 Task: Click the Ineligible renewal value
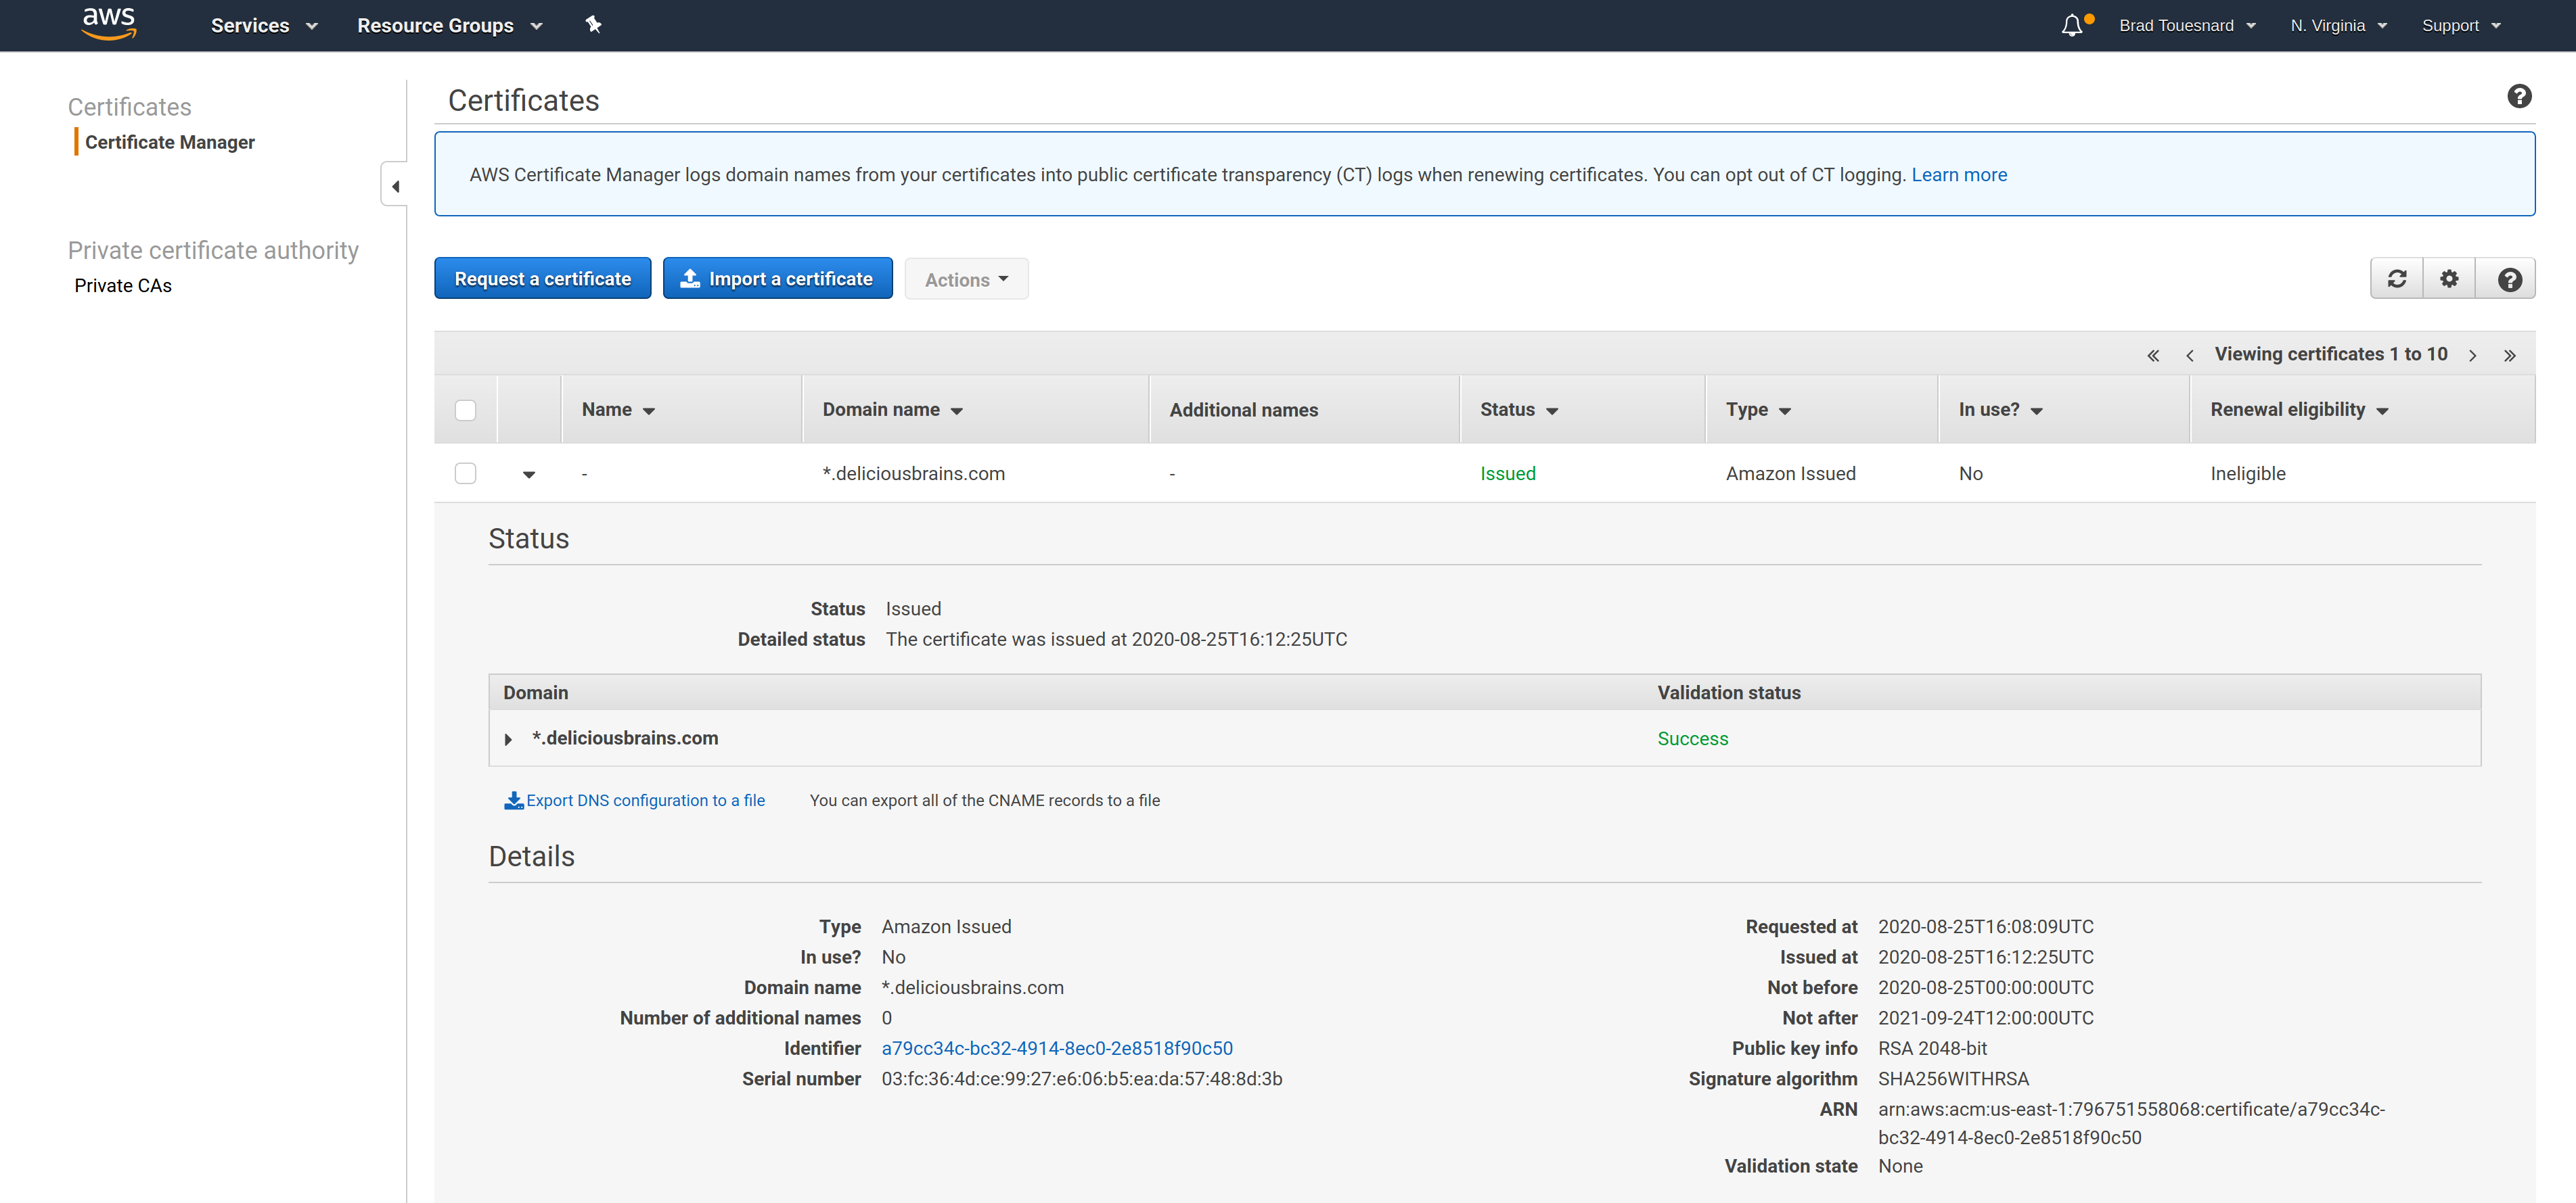click(x=2248, y=473)
